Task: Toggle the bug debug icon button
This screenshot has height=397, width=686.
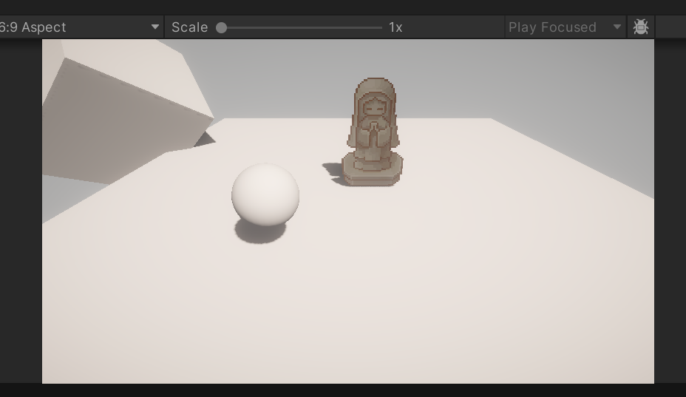Action: point(641,27)
